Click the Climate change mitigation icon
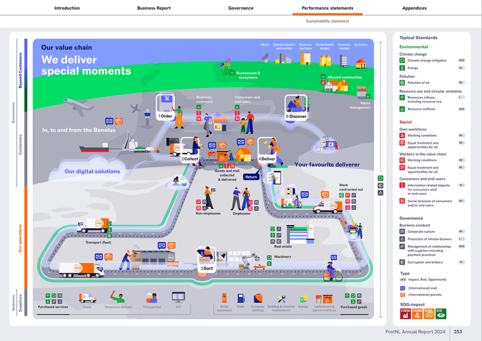482x341 pixels. click(x=402, y=61)
